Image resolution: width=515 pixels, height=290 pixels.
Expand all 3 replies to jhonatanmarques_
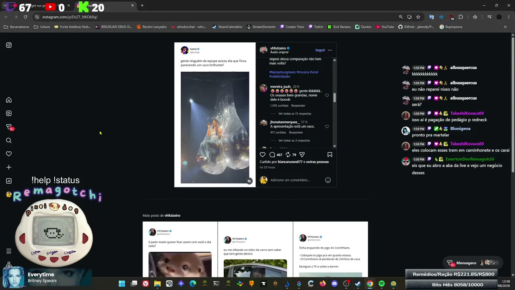coord(294,141)
